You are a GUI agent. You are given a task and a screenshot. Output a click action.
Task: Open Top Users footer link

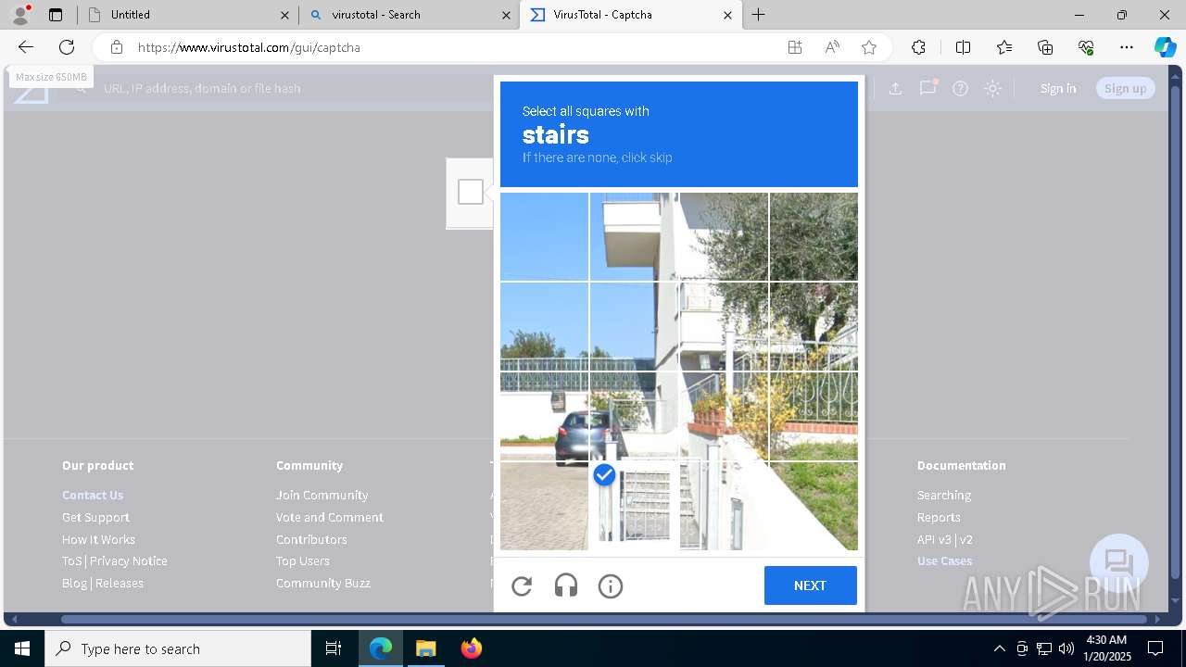pyautogui.click(x=303, y=560)
